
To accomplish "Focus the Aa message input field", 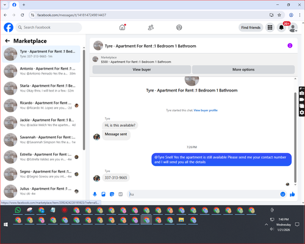I will [x=203, y=195].
